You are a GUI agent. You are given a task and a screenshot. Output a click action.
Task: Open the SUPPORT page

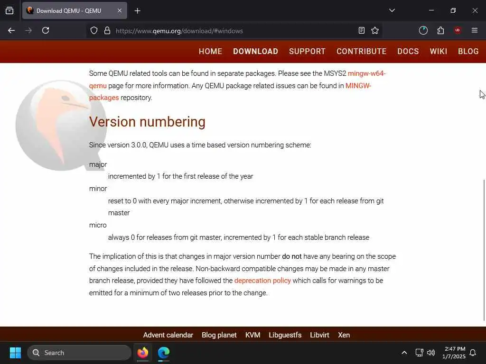[x=307, y=51]
